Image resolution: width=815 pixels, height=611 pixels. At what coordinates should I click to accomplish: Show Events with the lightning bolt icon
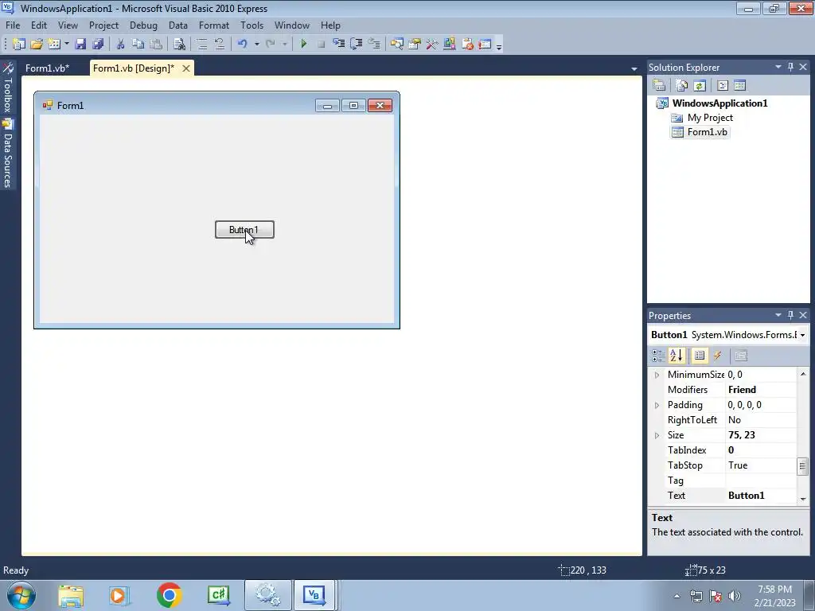coord(718,356)
